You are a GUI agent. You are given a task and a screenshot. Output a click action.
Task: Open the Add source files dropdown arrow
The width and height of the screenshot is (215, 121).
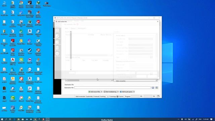[x=101, y=92]
